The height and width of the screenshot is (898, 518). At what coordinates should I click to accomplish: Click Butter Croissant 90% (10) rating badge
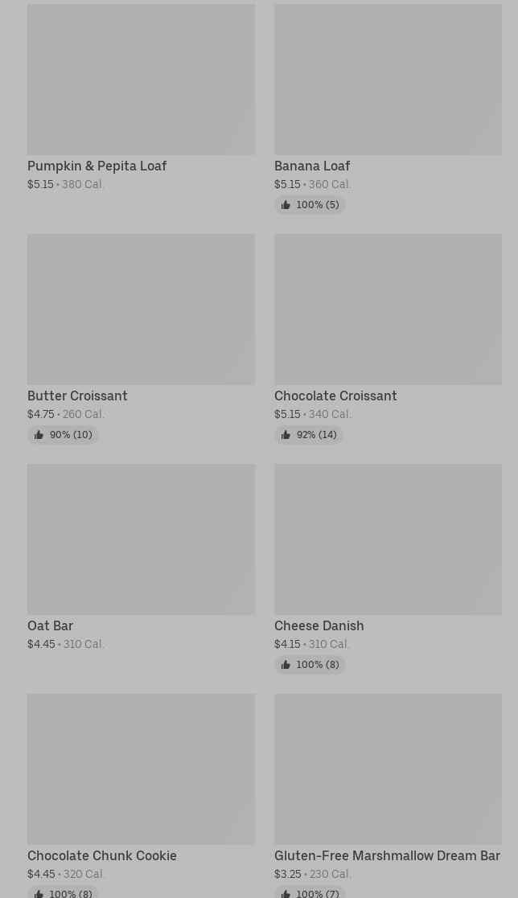pos(63,435)
